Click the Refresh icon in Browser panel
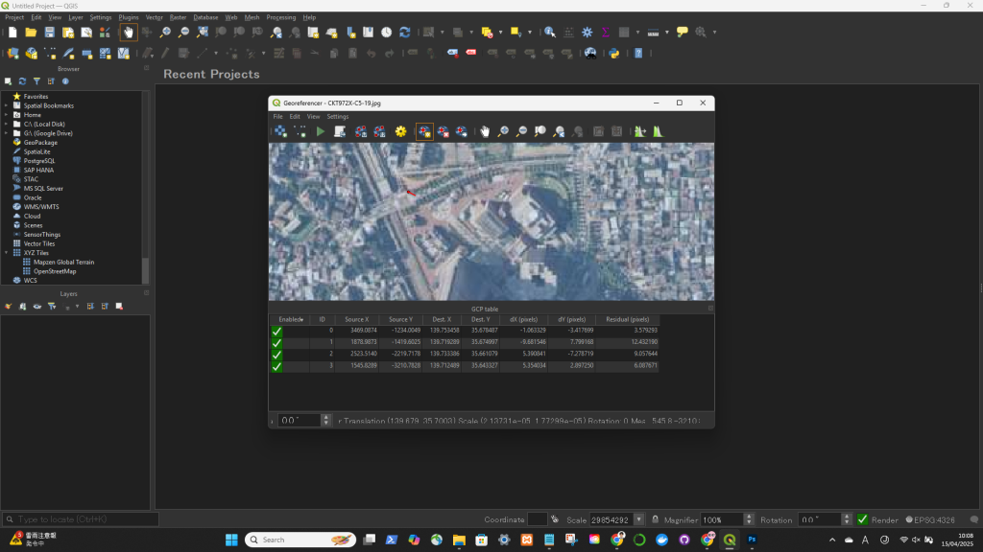This screenshot has width=983, height=552. pyautogui.click(x=22, y=81)
